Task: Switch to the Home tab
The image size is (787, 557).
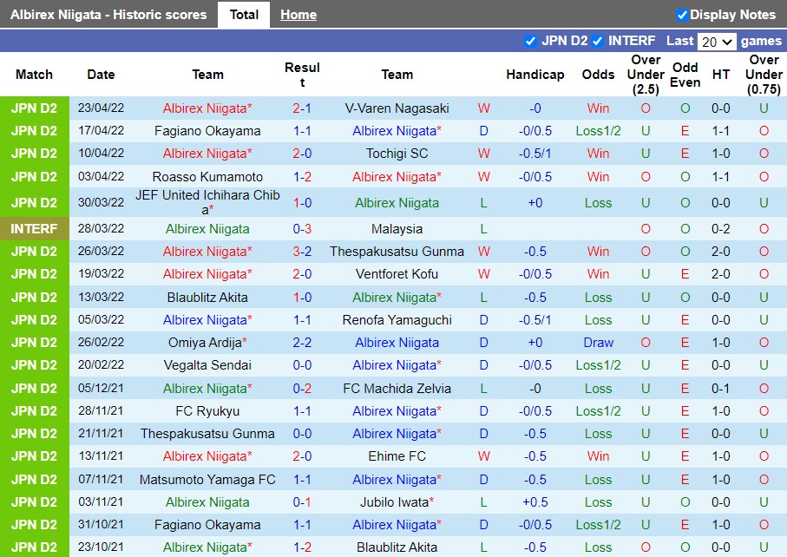Action: click(x=298, y=15)
